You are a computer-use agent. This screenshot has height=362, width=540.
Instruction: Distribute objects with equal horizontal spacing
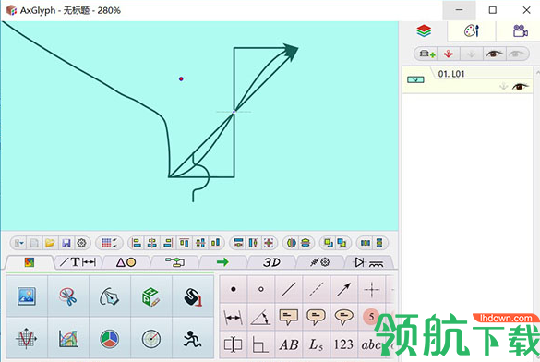click(x=254, y=243)
